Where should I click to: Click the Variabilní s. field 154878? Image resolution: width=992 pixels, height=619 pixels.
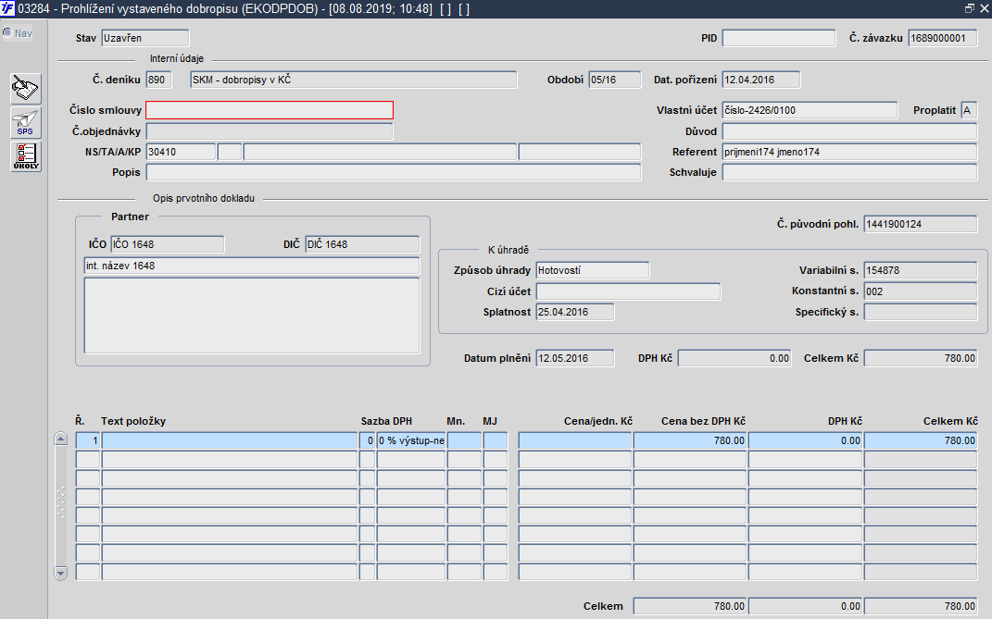(920, 270)
